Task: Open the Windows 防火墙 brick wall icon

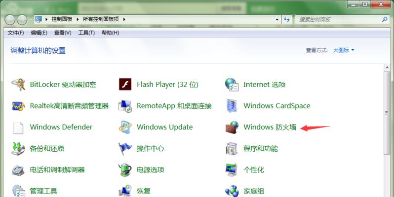Action: [232, 128]
